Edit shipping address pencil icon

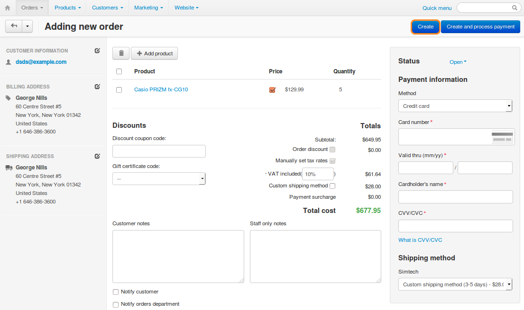97,156
